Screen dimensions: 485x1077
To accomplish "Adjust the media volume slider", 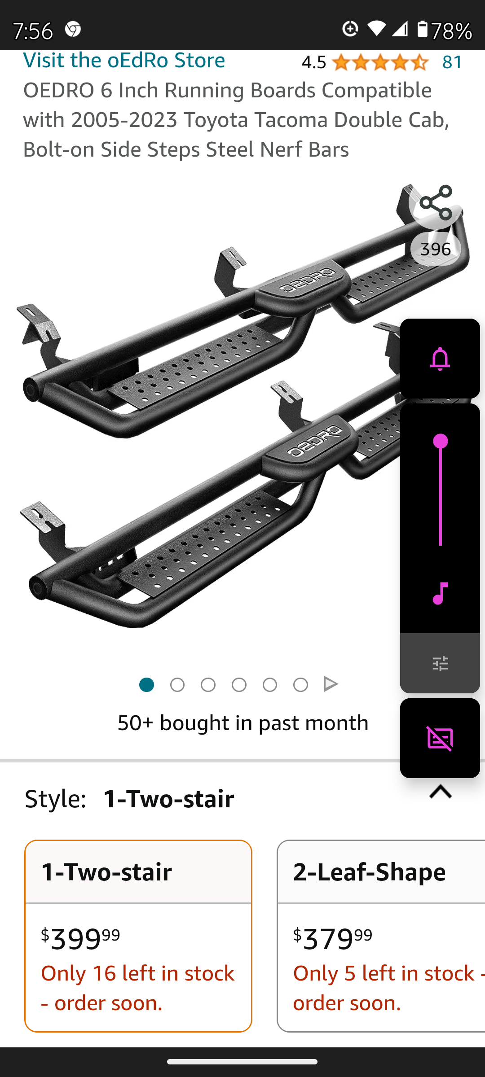I will click(441, 491).
